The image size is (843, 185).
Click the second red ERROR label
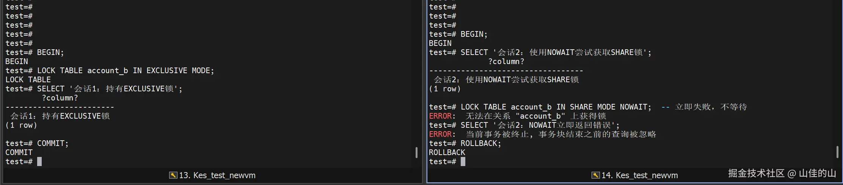[440, 134]
